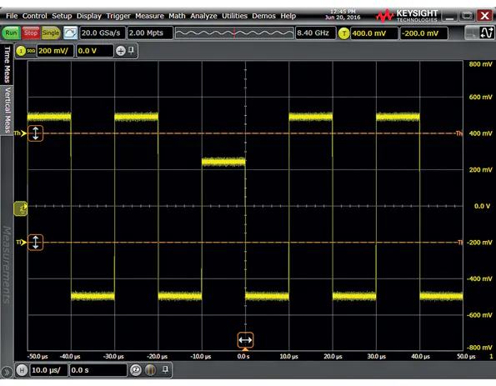Open the Measure menu
The height and width of the screenshot is (386, 496).
point(149,16)
